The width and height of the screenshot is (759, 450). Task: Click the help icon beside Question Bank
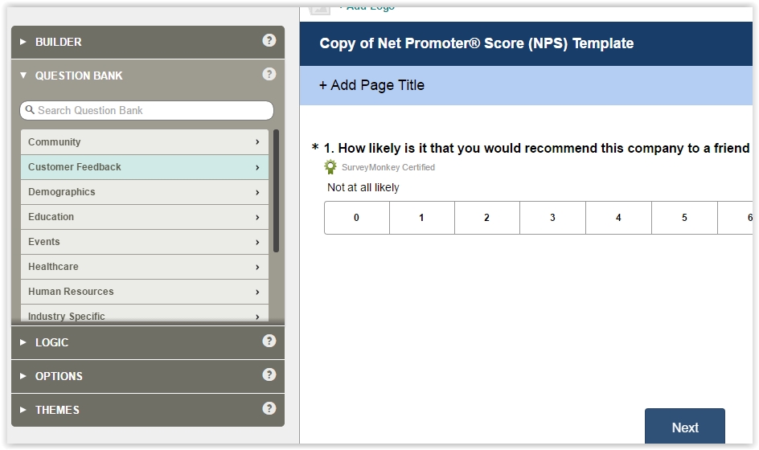coord(269,75)
